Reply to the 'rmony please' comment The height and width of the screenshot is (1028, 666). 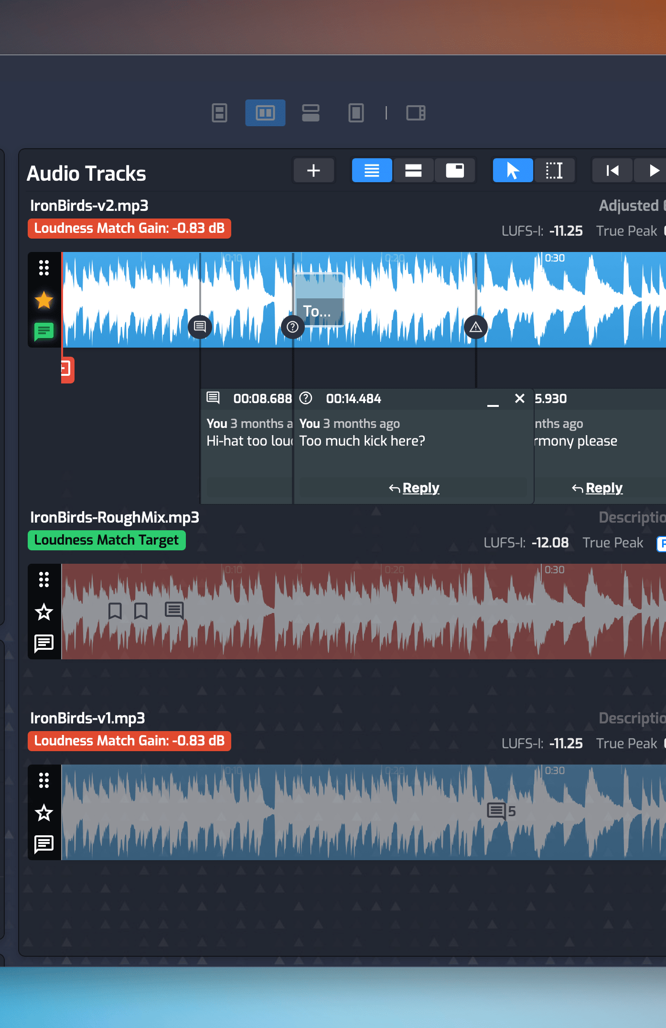click(597, 488)
